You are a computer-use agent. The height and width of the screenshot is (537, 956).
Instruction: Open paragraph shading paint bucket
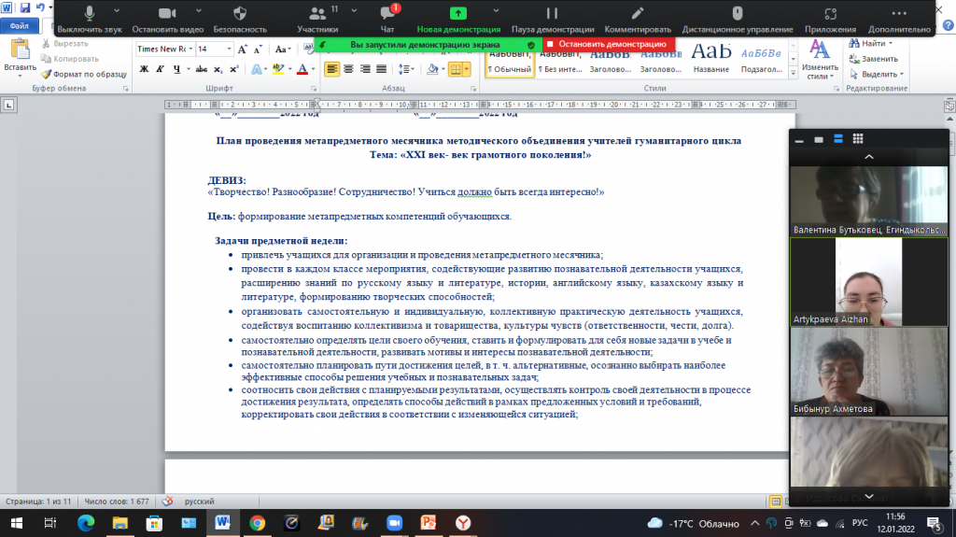coord(432,69)
